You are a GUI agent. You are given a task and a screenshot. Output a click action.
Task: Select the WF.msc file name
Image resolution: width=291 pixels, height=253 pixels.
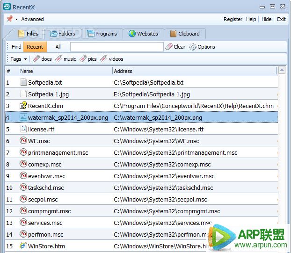pos(39,141)
